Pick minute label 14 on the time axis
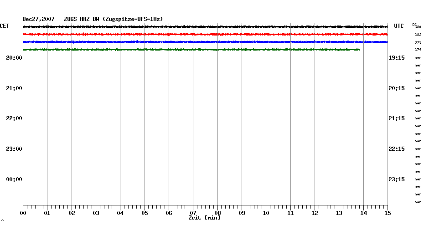The width and height of the screenshot is (424, 225). 363,213
